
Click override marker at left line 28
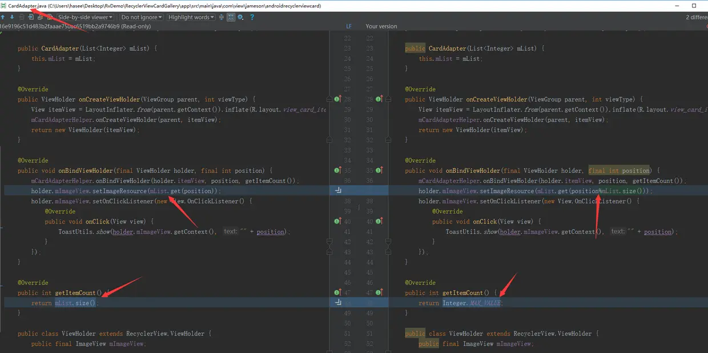[x=338, y=99]
